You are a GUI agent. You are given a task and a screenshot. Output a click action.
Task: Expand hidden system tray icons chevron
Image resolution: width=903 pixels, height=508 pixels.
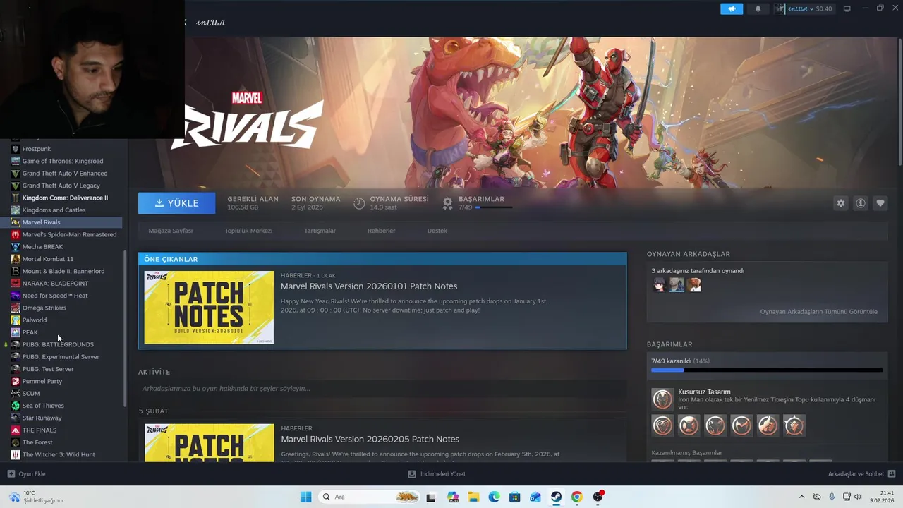coord(801,497)
